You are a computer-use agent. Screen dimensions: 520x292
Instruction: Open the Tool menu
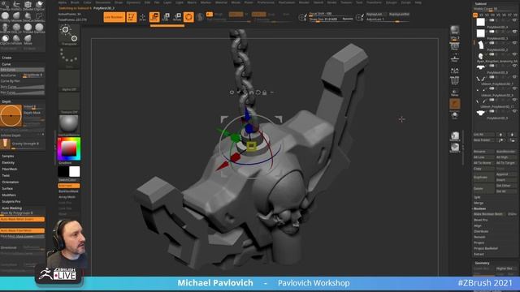(359, 2)
